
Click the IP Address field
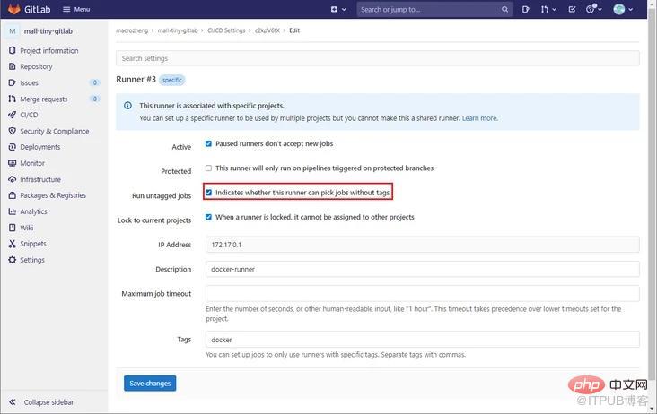coord(423,245)
